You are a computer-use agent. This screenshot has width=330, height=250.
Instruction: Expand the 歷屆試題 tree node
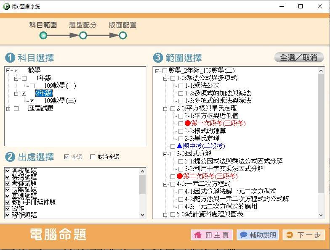click(8, 109)
